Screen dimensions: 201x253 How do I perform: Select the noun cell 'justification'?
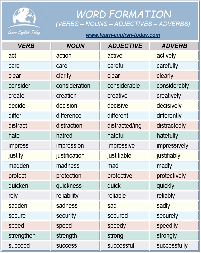pos(76,156)
